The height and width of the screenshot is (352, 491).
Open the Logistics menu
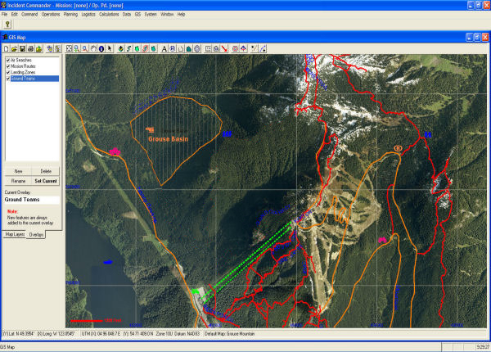pyautogui.click(x=88, y=15)
